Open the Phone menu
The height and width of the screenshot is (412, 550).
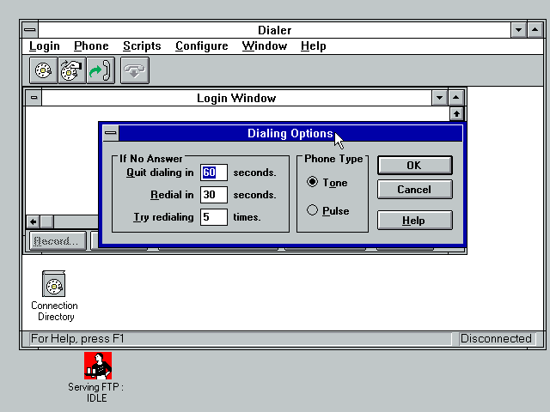tap(91, 45)
